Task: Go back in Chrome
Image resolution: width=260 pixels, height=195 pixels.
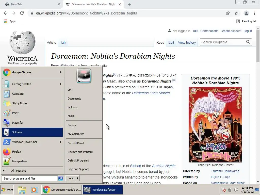Action: click(6, 13)
